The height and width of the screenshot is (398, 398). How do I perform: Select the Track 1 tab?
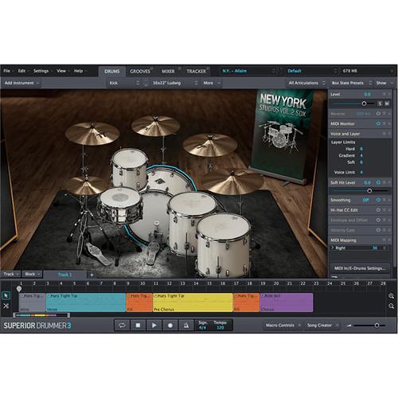click(64, 275)
